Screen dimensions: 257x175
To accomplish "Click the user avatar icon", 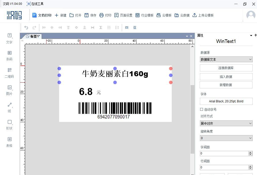I will [x=251, y=15].
